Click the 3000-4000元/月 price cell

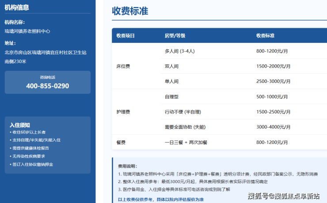click(x=273, y=127)
